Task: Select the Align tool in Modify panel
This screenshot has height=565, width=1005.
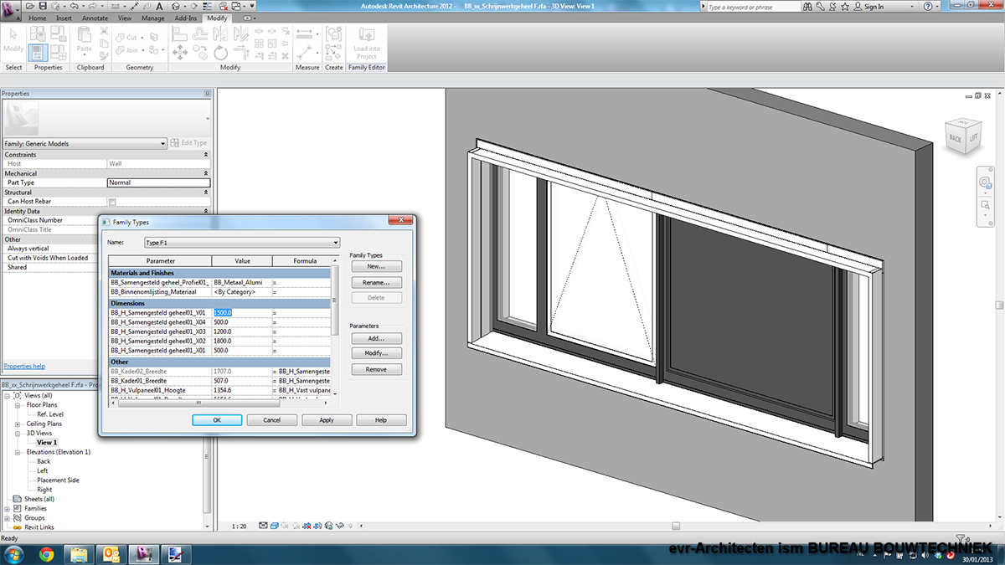Action: pos(179,33)
